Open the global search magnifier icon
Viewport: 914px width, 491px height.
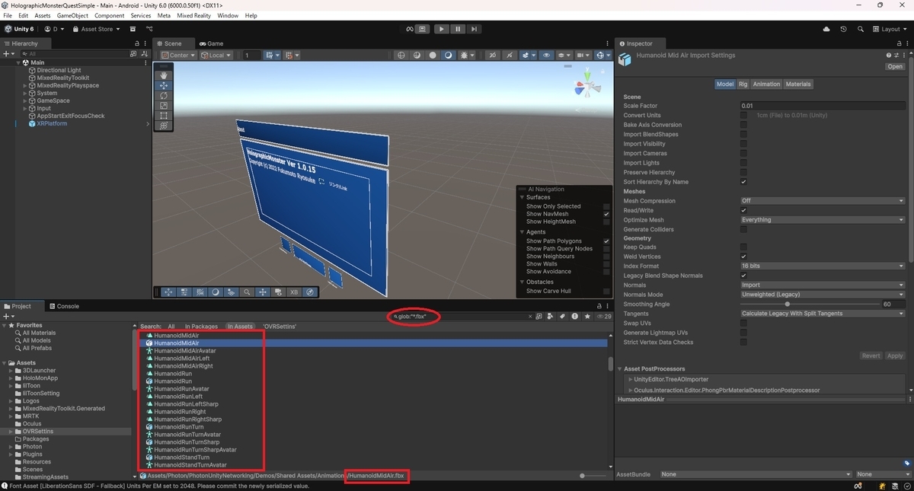(859, 29)
